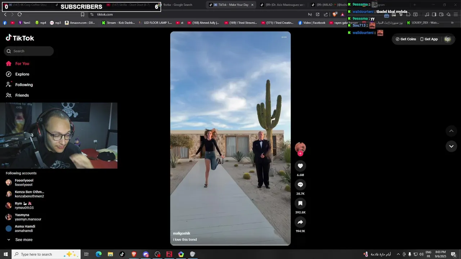This screenshot has width=461, height=259.
Task: Open kenzabenothmen2 following account
Action: pos(25,194)
